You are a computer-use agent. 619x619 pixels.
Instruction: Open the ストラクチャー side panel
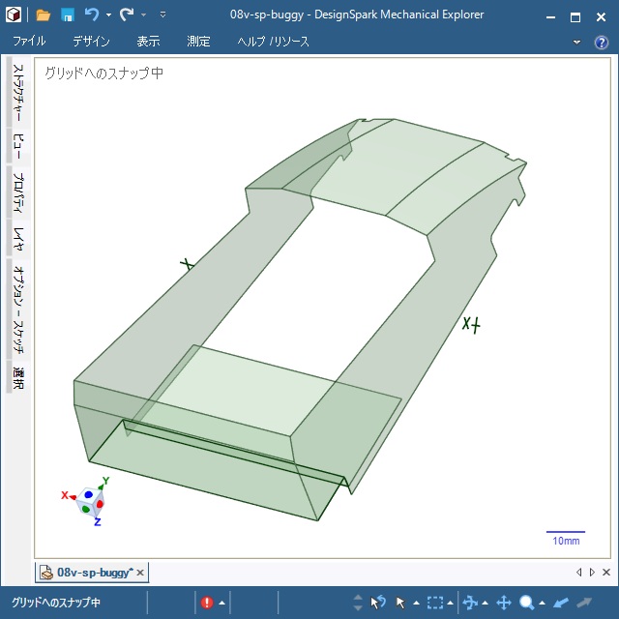[18, 93]
